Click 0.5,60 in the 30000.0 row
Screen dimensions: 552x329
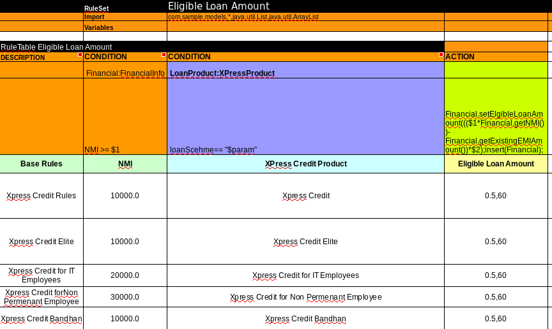496,297
